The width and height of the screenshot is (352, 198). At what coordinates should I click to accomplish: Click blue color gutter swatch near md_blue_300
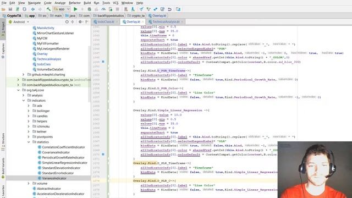103,62
